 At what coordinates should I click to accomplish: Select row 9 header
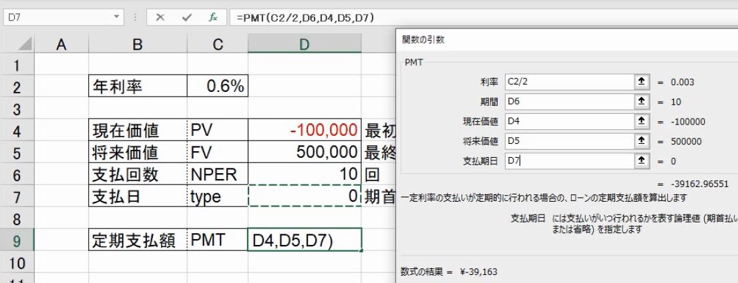click(17, 240)
